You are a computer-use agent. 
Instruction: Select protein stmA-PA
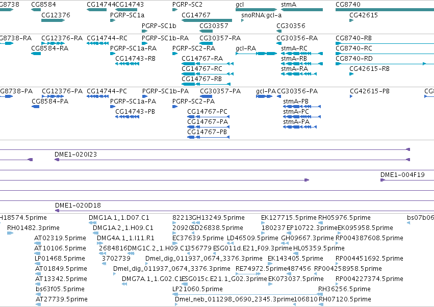tap(296, 122)
